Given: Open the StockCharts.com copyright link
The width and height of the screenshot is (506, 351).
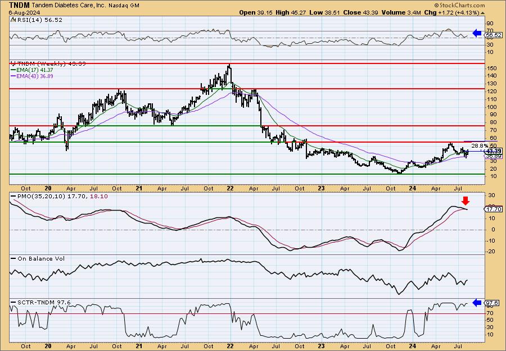Looking at the screenshot, I should [460, 5].
